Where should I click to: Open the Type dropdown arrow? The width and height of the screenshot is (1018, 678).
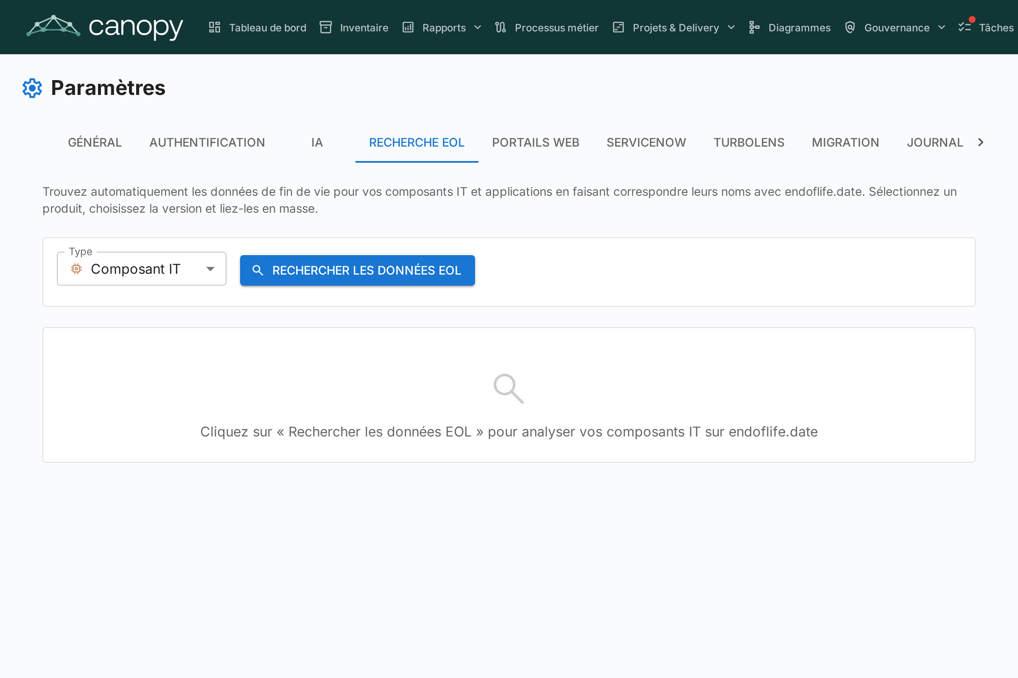click(x=210, y=269)
